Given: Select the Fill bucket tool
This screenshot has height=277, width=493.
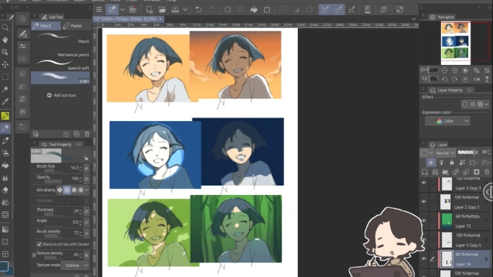Looking at the screenshot, I should [x=5, y=166].
